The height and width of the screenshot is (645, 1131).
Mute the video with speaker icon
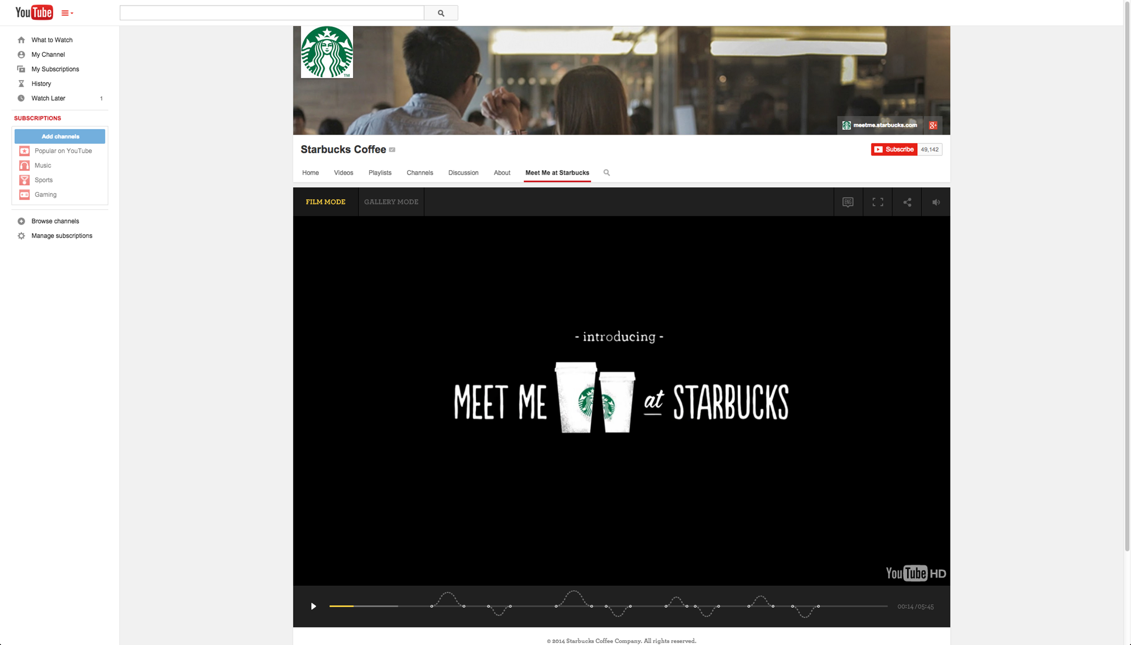936,202
